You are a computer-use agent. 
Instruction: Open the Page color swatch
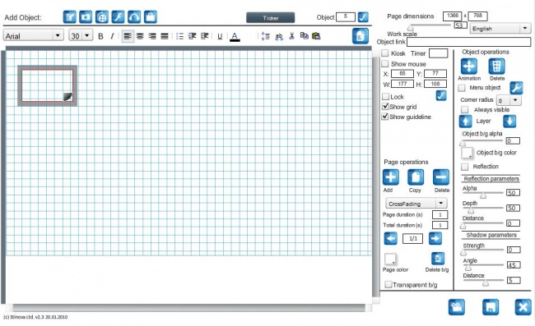point(390,259)
